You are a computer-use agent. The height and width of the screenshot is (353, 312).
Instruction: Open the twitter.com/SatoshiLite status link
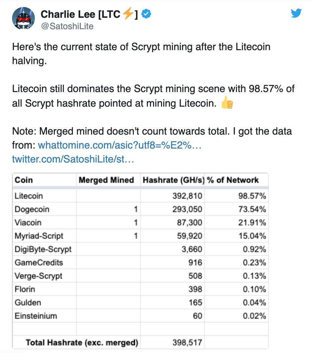(73, 159)
